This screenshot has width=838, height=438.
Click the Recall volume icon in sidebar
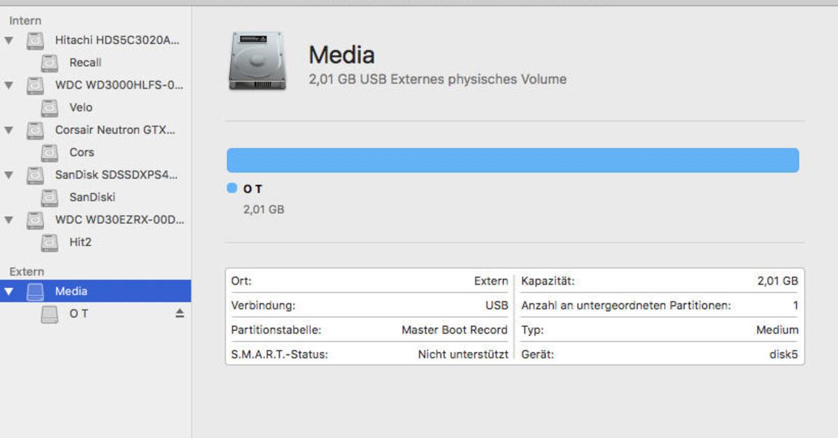pyautogui.click(x=48, y=62)
